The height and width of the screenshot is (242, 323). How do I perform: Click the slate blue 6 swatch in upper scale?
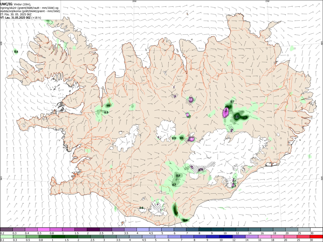(x=180, y=229)
